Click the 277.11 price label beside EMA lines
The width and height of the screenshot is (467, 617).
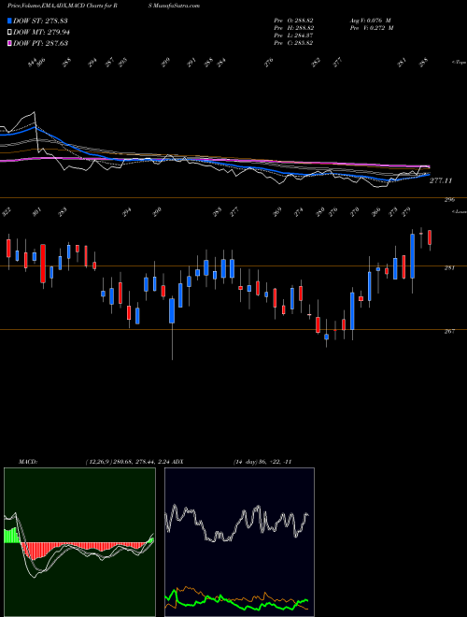(441, 180)
